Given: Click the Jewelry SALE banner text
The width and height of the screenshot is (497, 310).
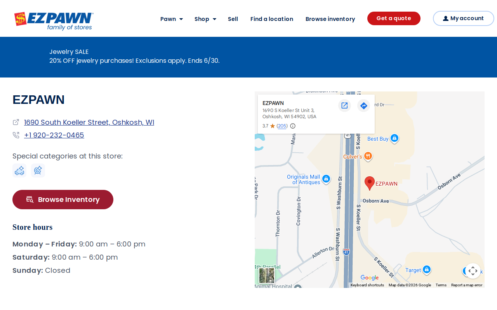Looking at the screenshot, I should coord(69,52).
